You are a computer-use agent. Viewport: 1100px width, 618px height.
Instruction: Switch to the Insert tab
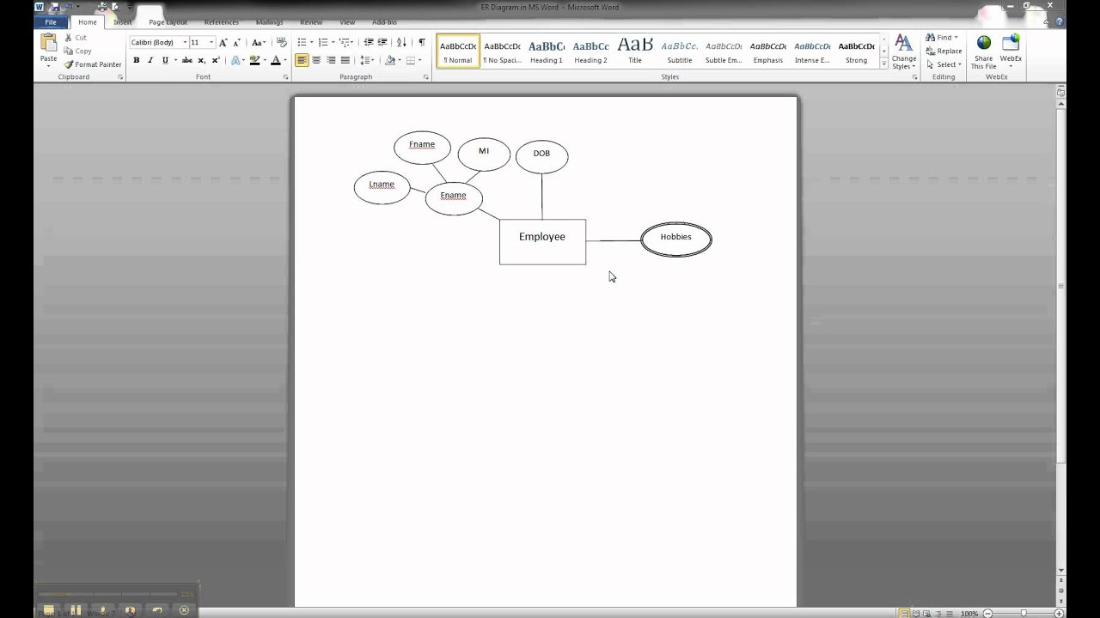coord(122,22)
